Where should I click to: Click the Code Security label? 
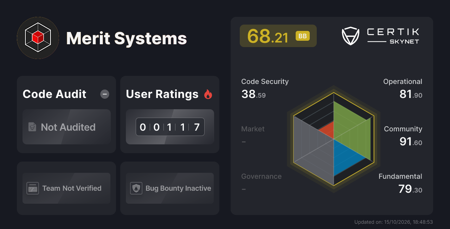265,81
